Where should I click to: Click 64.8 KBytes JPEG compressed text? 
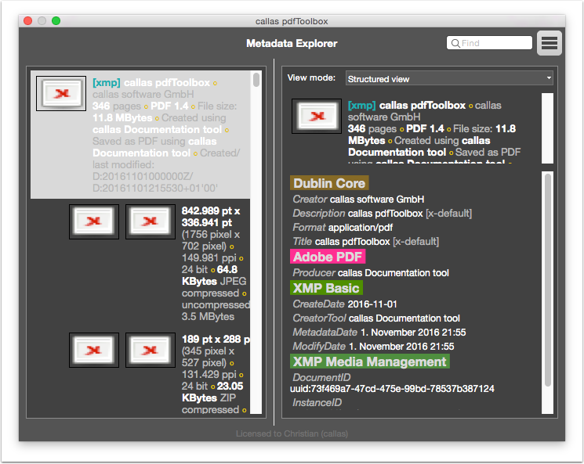click(214, 281)
